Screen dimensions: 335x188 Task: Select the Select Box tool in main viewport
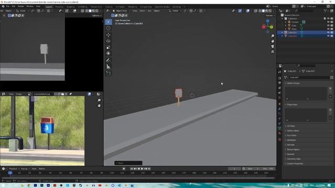pyautogui.click(x=108, y=22)
